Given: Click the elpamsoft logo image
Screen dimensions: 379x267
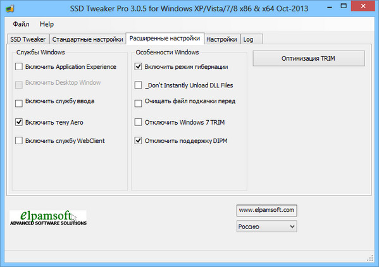Looking at the screenshot, I should [48, 218].
